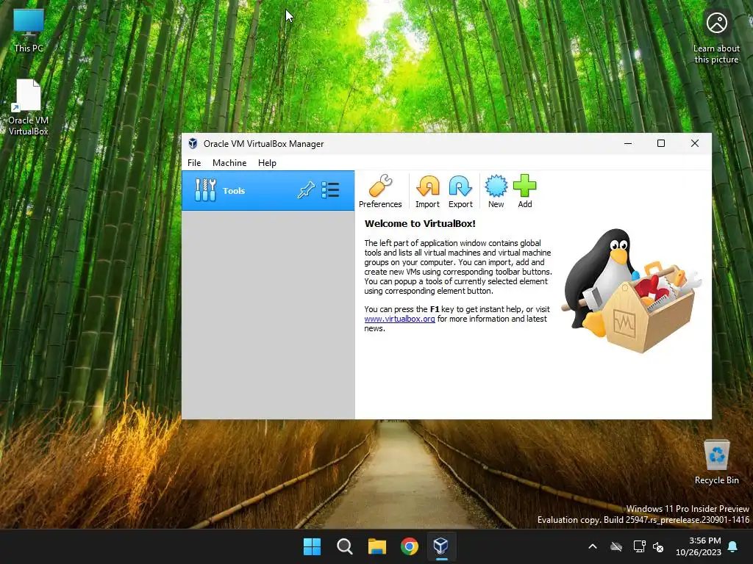Select the Oracle VM VirtualBox desktop shortcut

(x=29, y=107)
